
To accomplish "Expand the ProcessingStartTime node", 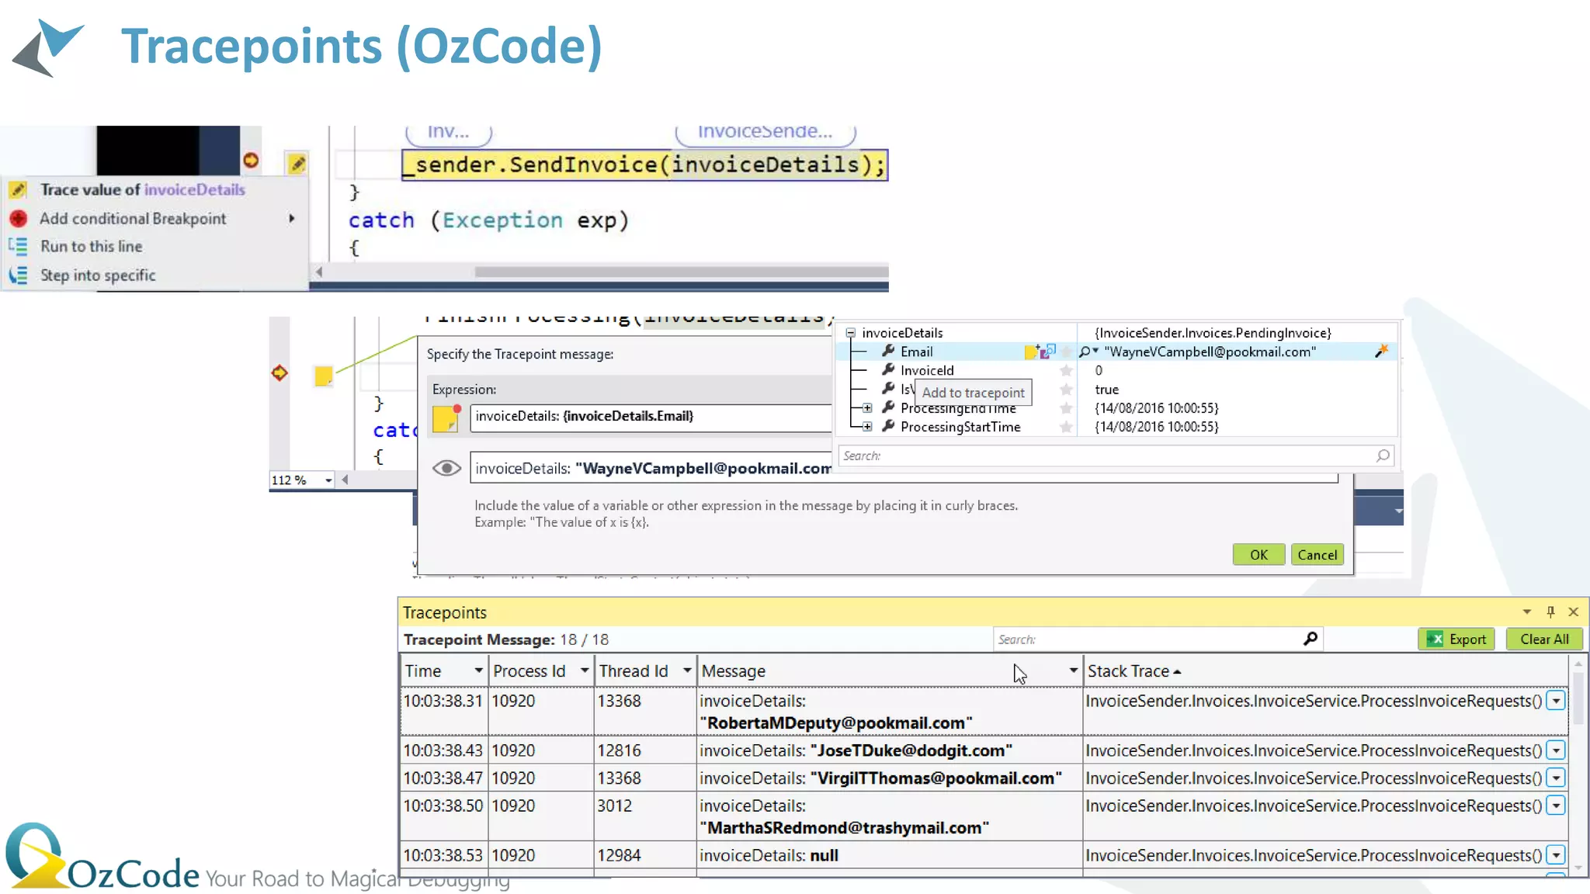I will (867, 427).
